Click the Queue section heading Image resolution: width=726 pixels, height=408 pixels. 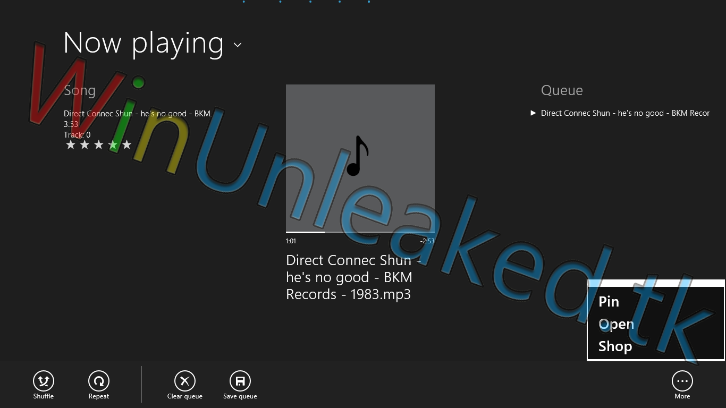[x=562, y=90]
